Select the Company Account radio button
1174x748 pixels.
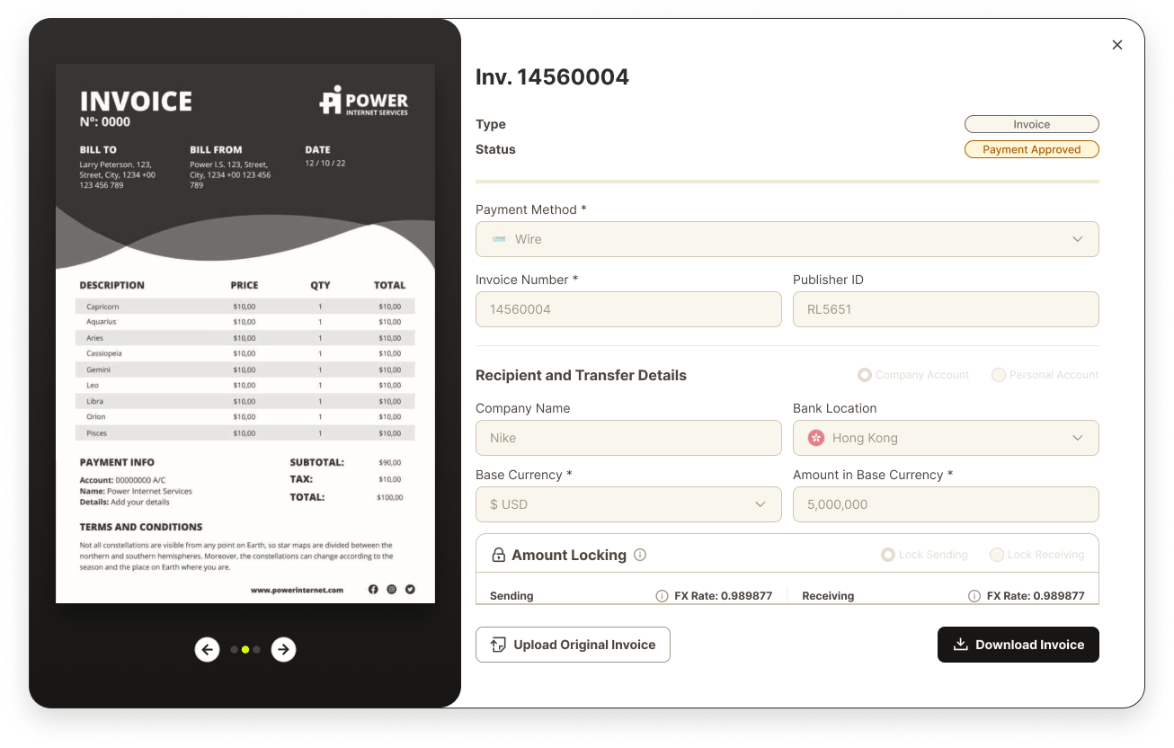click(864, 375)
